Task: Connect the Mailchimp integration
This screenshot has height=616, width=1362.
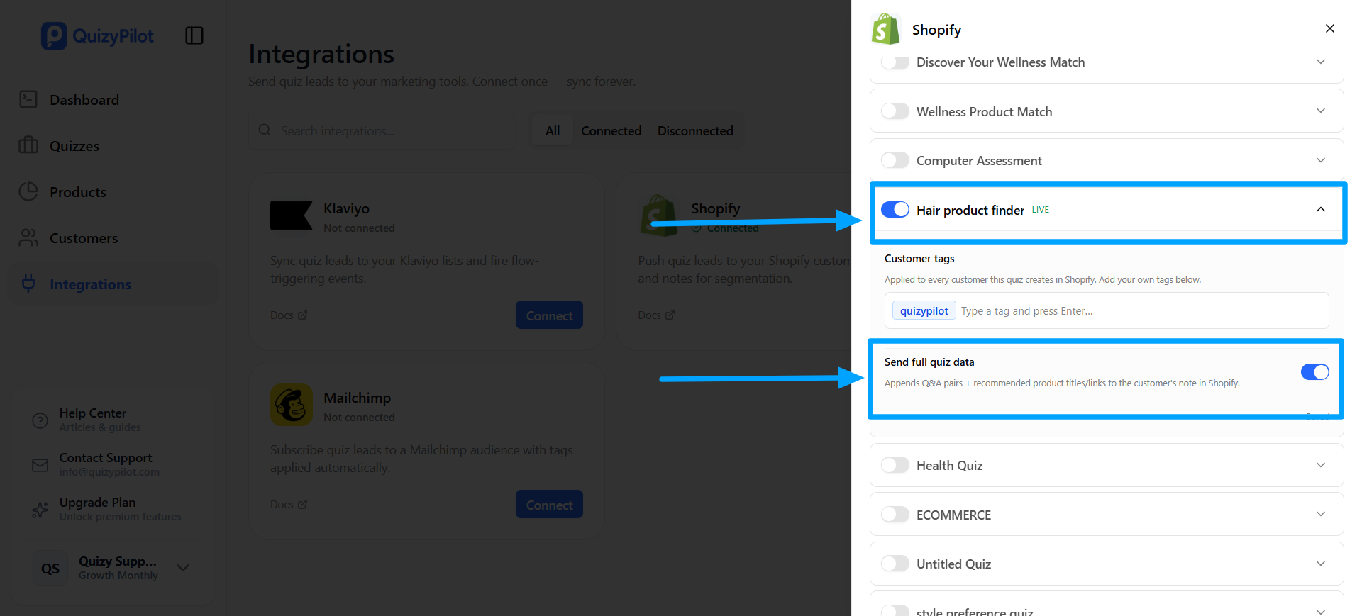Action: [x=549, y=505]
